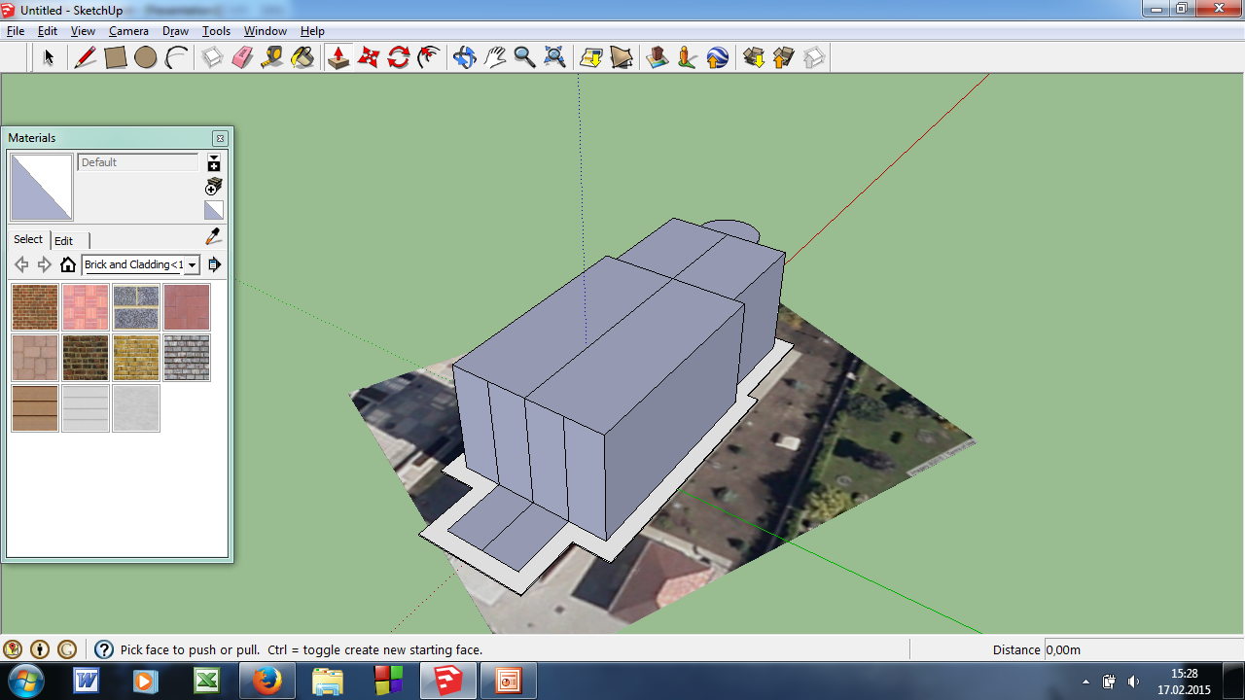The height and width of the screenshot is (700, 1245).
Task: Switch to the Edit tab in Materials
Action: coord(64,240)
